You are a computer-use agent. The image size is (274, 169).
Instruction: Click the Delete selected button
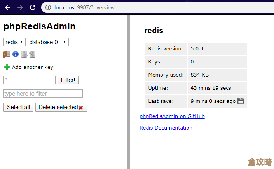pos(61,107)
